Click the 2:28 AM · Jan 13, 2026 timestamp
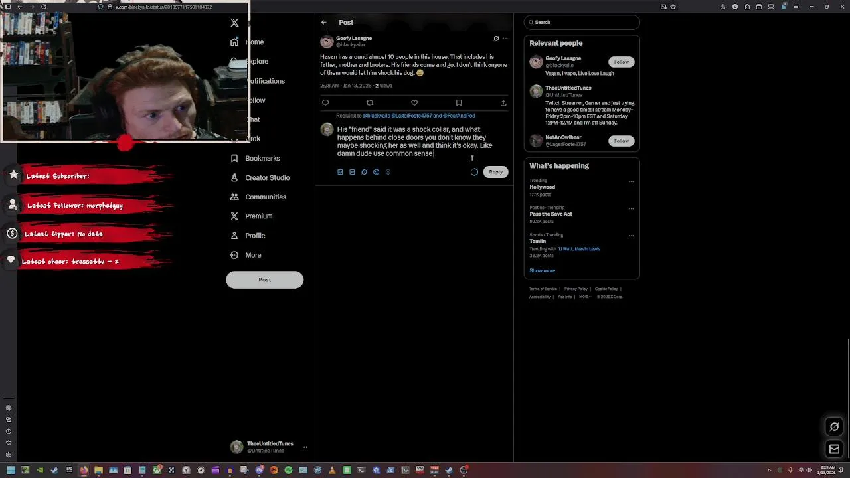The height and width of the screenshot is (478, 850). pyautogui.click(x=345, y=86)
